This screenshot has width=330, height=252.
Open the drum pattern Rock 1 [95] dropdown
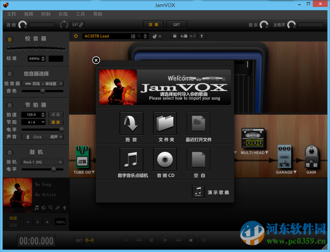[42, 162]
